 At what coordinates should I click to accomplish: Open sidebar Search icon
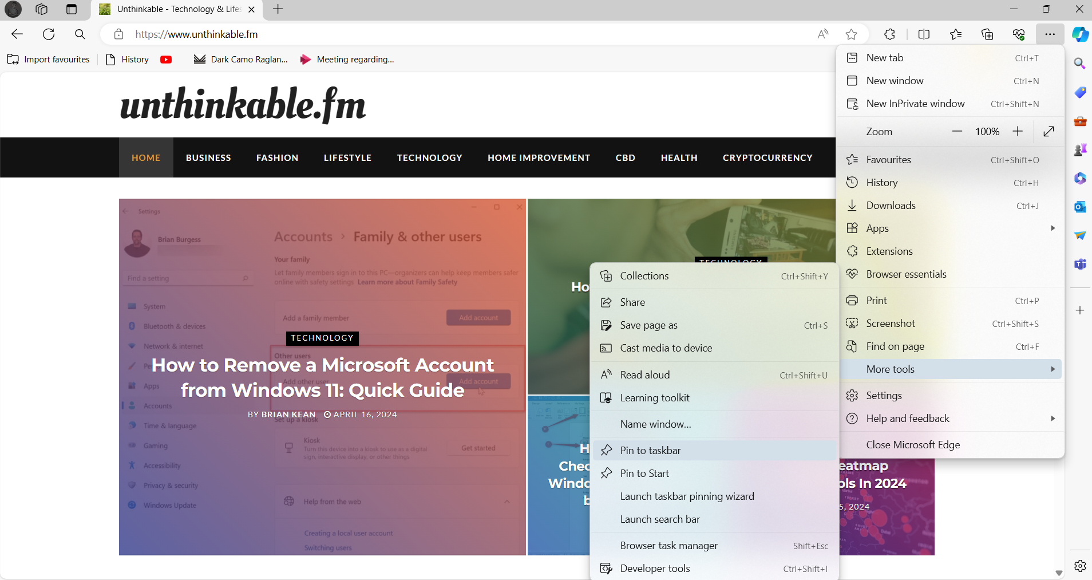(1080, 63)
